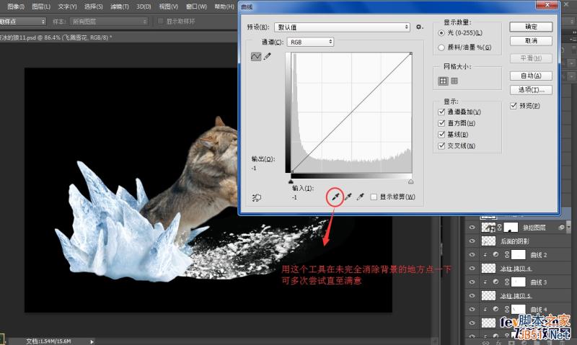
Task: Click the 自动 auto button
Action: pos(531,76)
